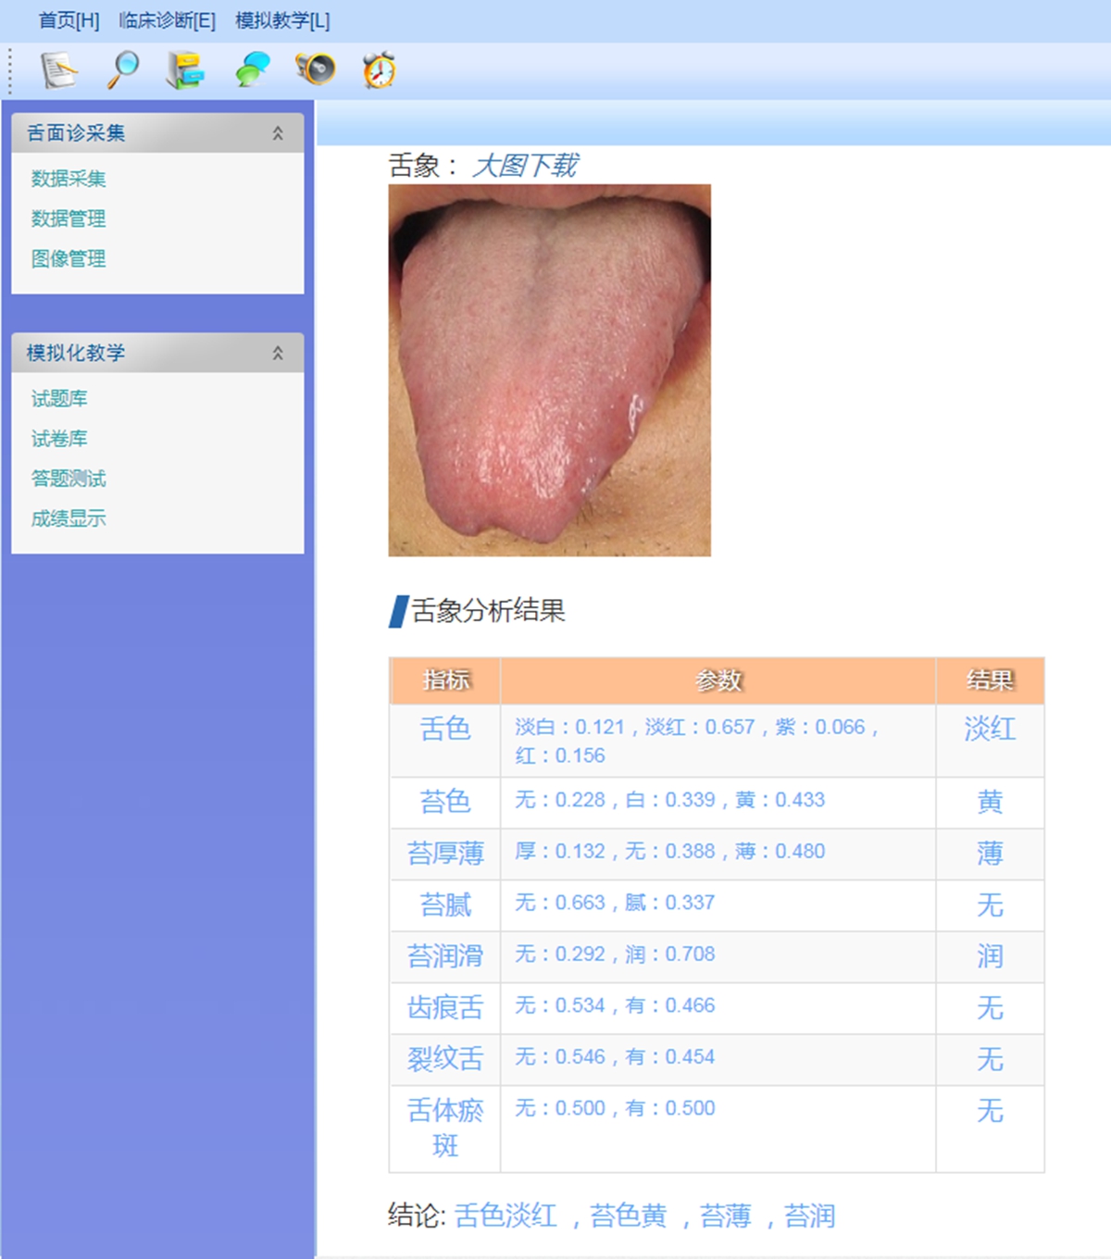Click the 指标 column header
Image resolution: width=1111 pixels, height=1259 pixels.
coord(445,680)
